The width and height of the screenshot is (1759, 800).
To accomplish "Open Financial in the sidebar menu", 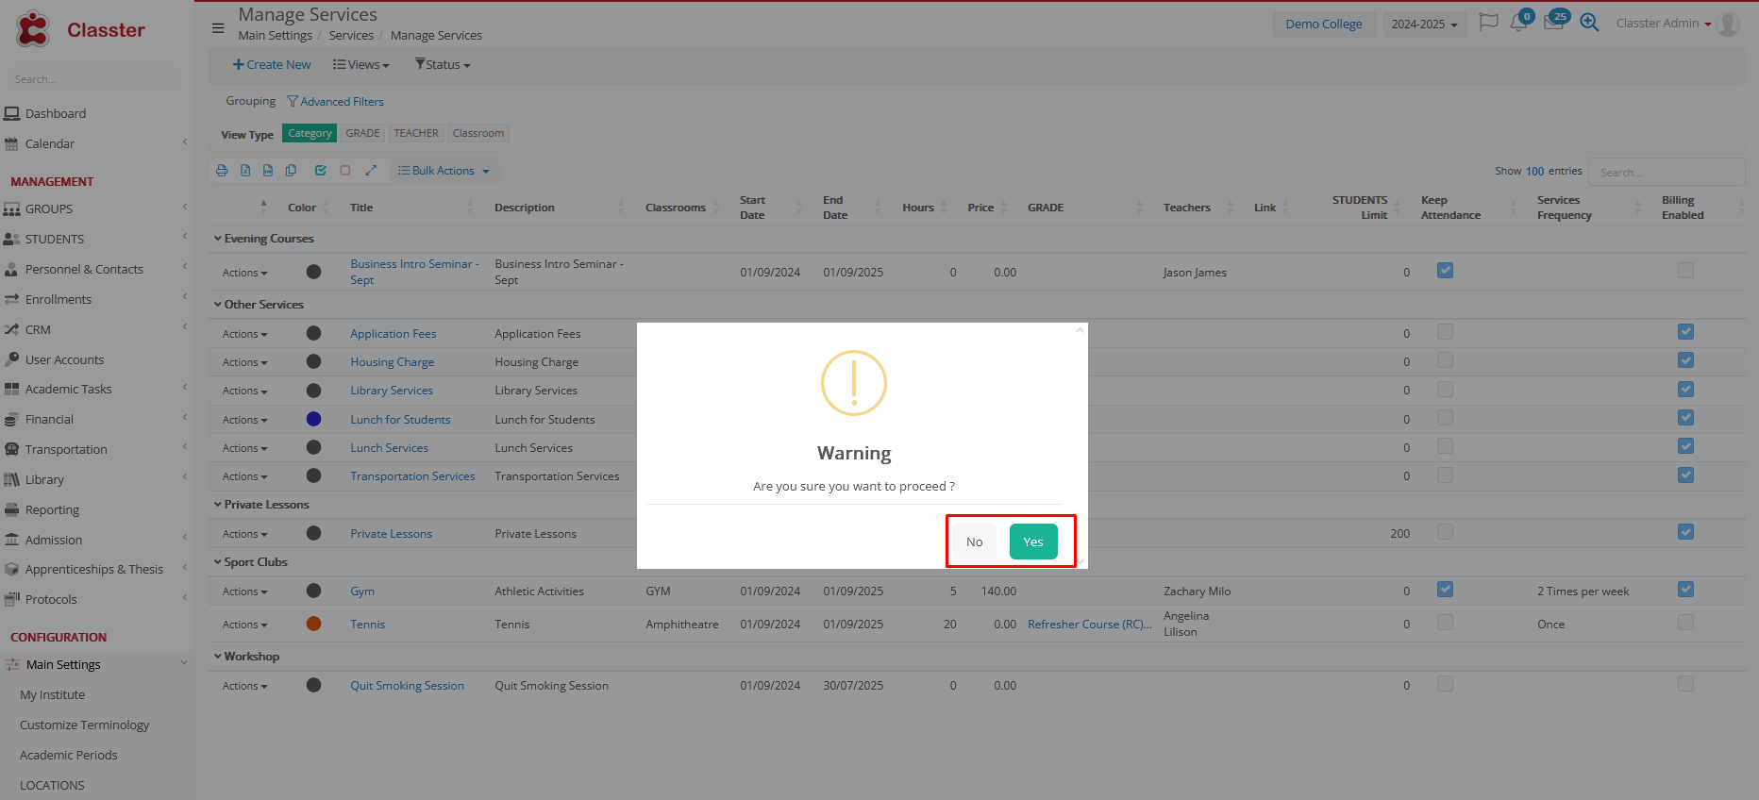I will pyautogui.click(x=49, y=419).
